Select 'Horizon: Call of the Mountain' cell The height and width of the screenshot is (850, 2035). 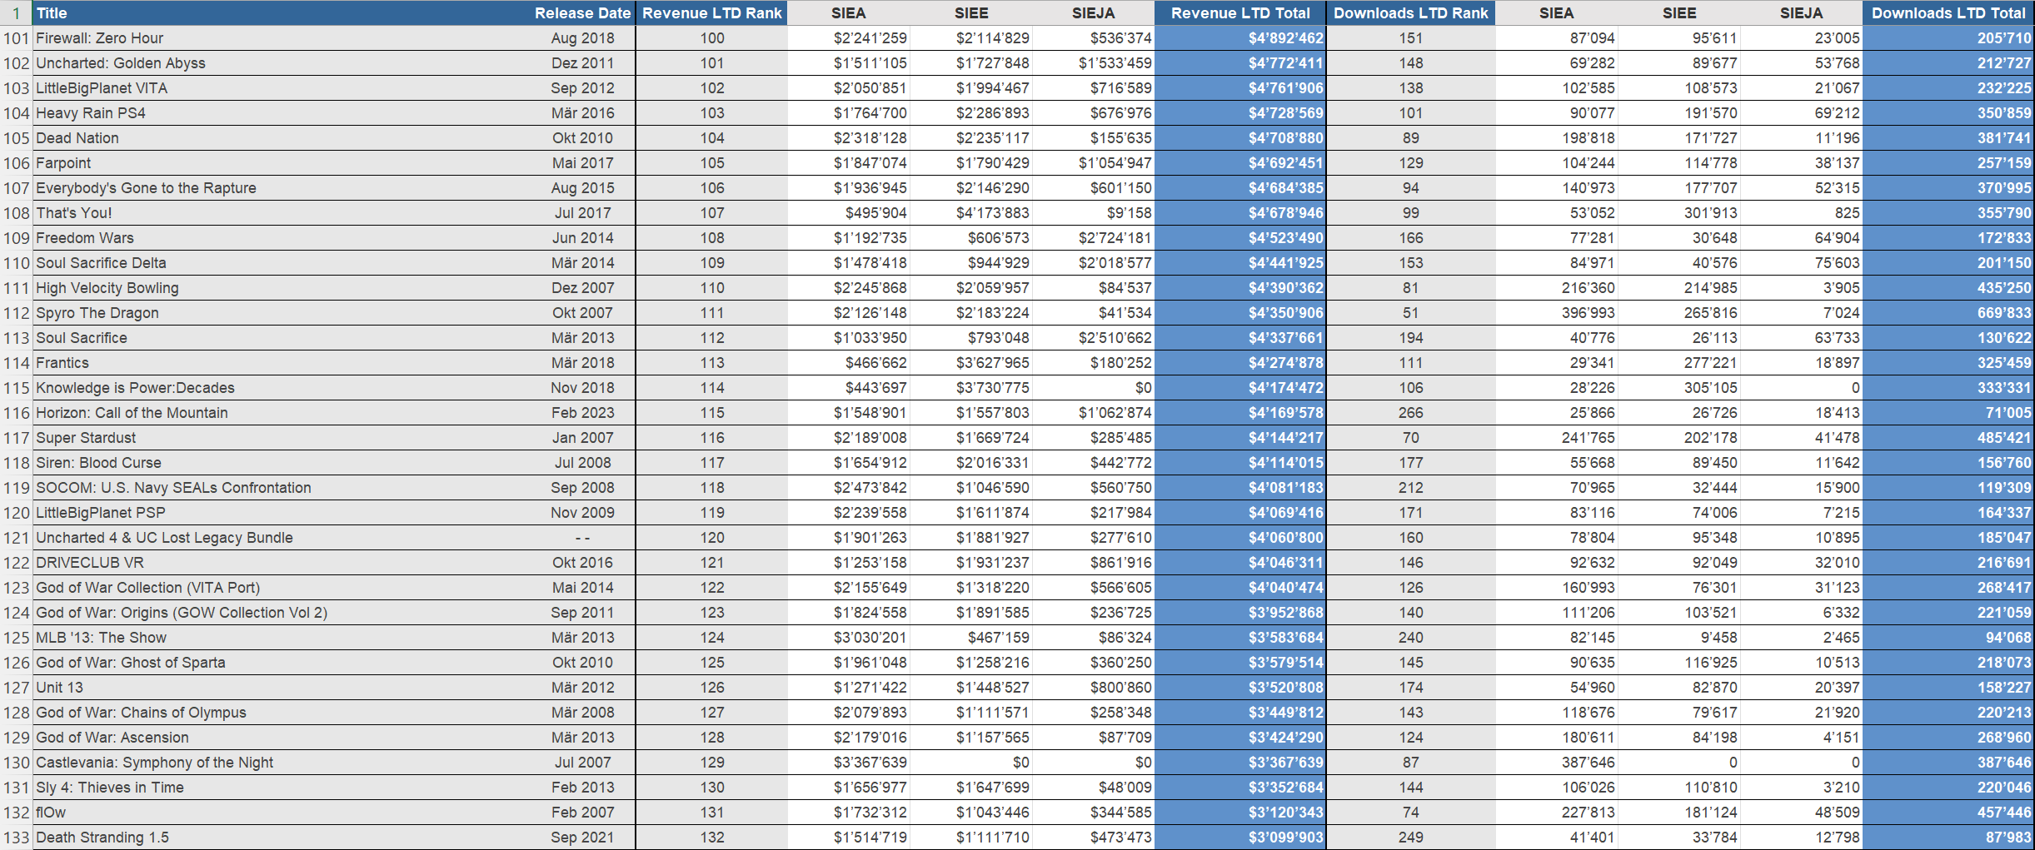click(282, 413)
